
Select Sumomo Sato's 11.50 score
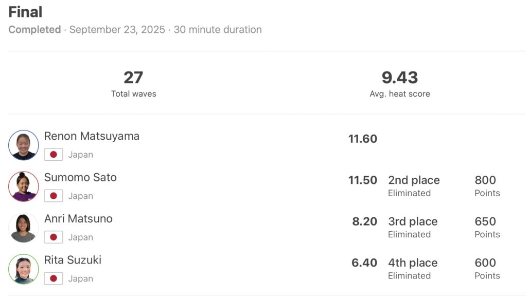363,180
